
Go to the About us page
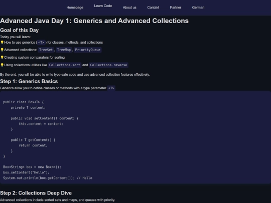click(x=129, y=8)
